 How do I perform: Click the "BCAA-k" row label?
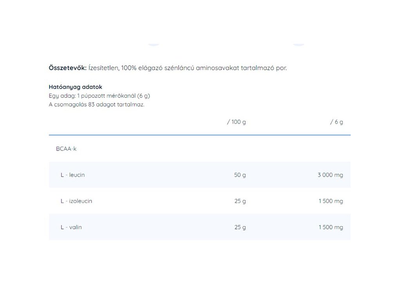pos(66,149)
